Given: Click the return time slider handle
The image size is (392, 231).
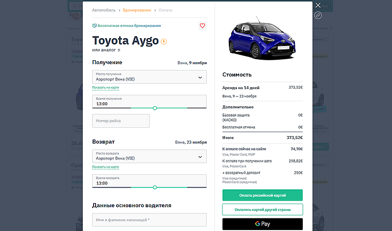Looking at the screenshot, I should click(x=155, y=187).
